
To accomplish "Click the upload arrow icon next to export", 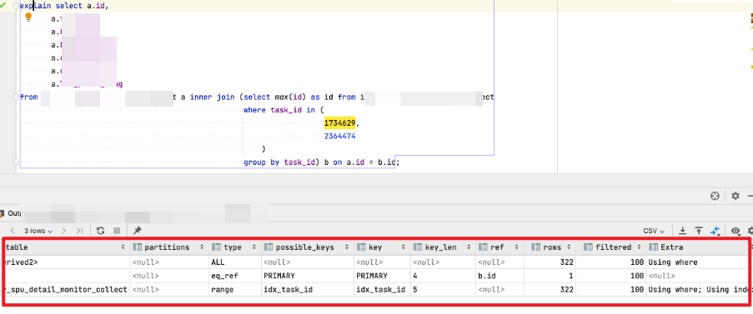I will point(699,231).
